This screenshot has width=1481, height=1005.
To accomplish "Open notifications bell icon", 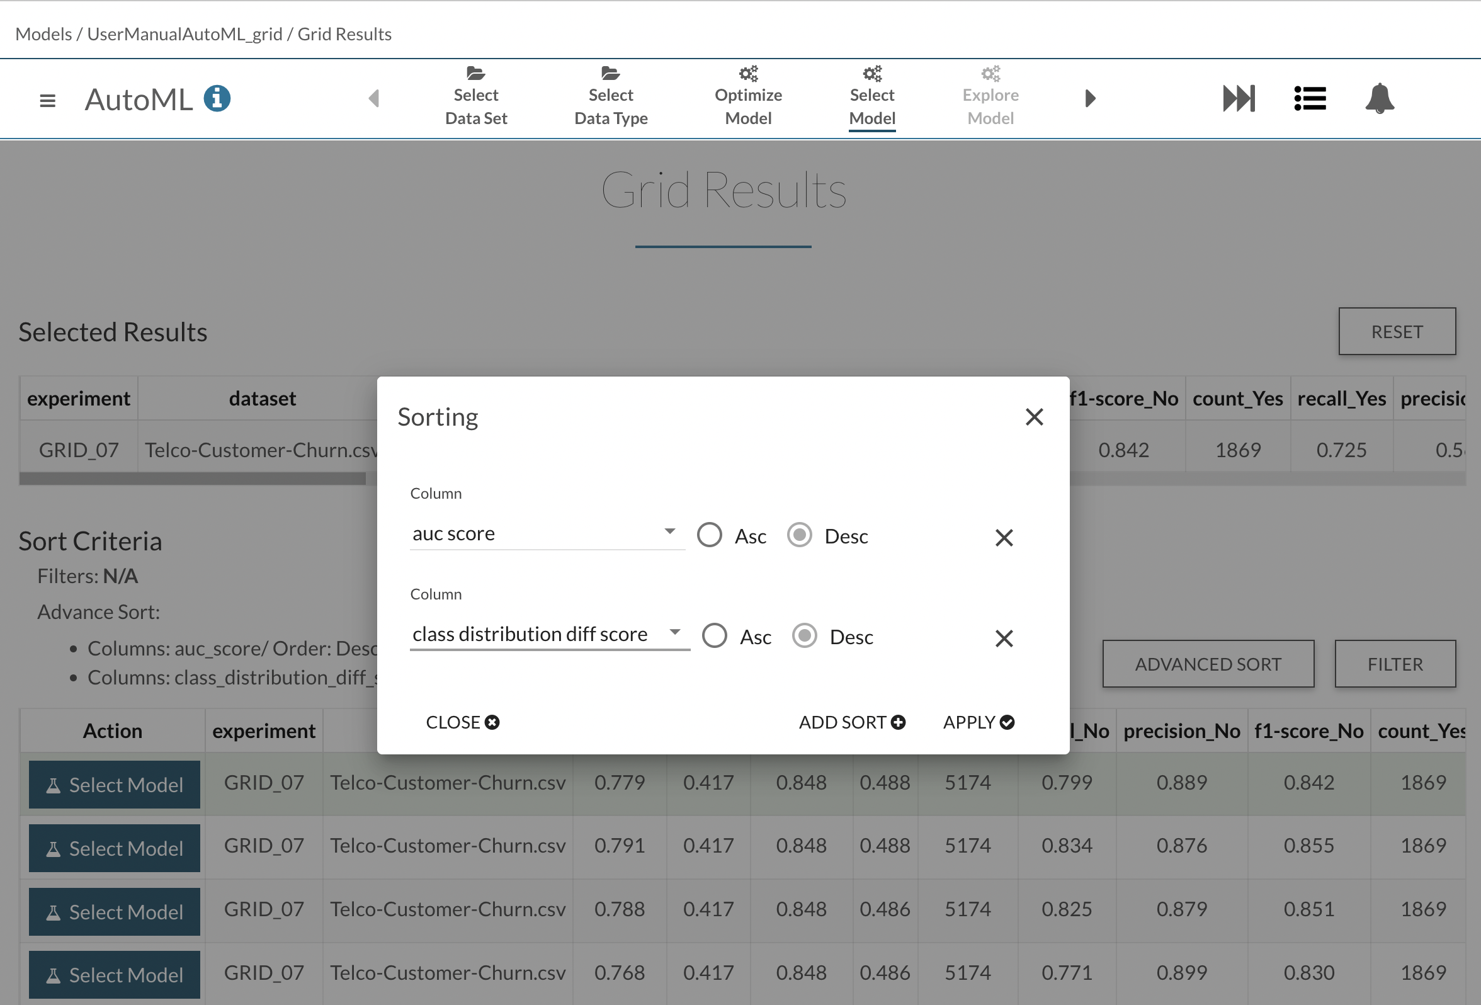I will (x=1379, y=99).
